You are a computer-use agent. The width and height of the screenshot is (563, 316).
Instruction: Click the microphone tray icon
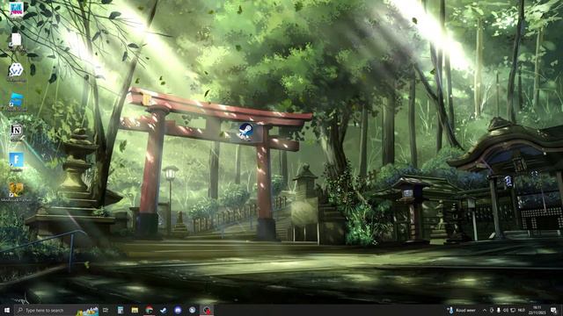coord(499,310)
